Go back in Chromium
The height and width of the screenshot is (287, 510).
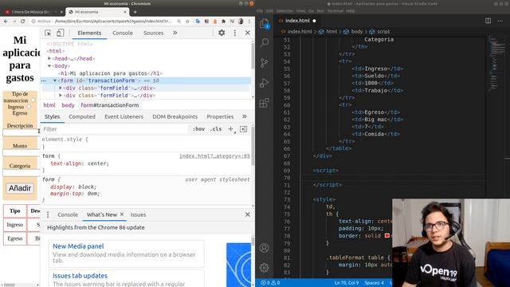[6, 22]
